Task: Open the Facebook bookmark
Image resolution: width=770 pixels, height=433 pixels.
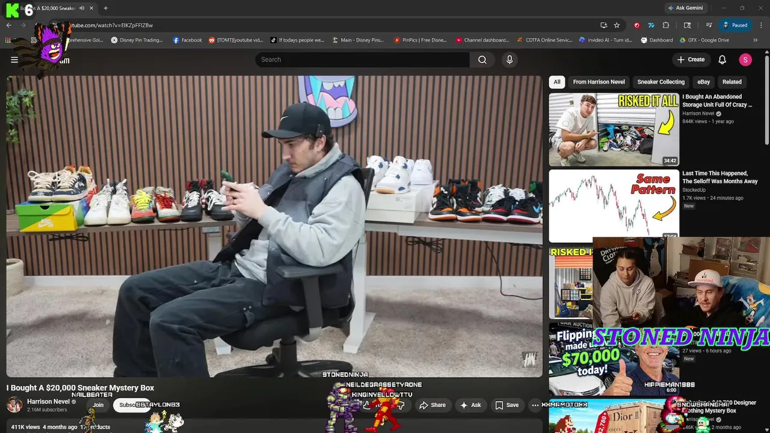Action: tap(188, 40)
